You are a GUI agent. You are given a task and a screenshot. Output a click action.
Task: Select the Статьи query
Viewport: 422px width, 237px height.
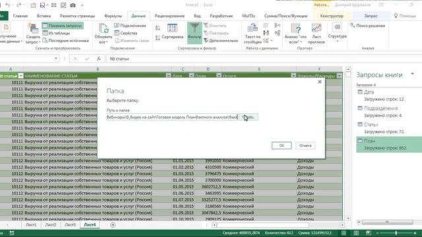389,128
